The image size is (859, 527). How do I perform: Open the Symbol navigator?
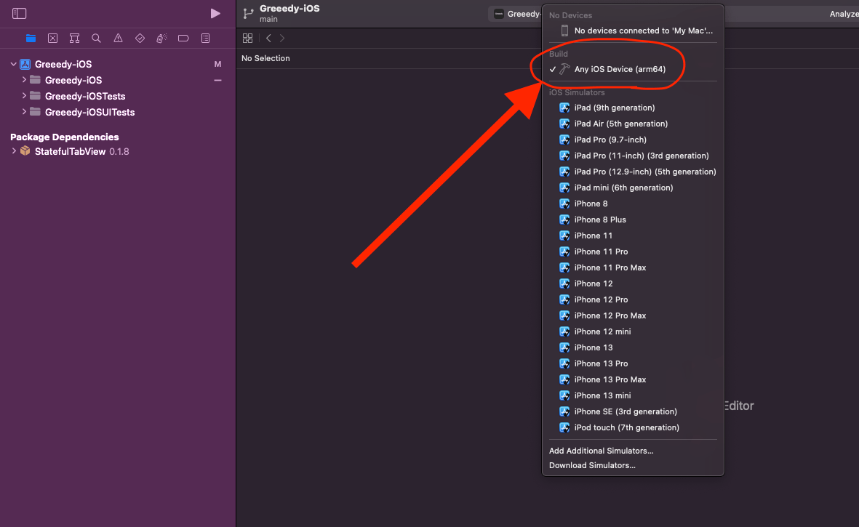(74, 39)
